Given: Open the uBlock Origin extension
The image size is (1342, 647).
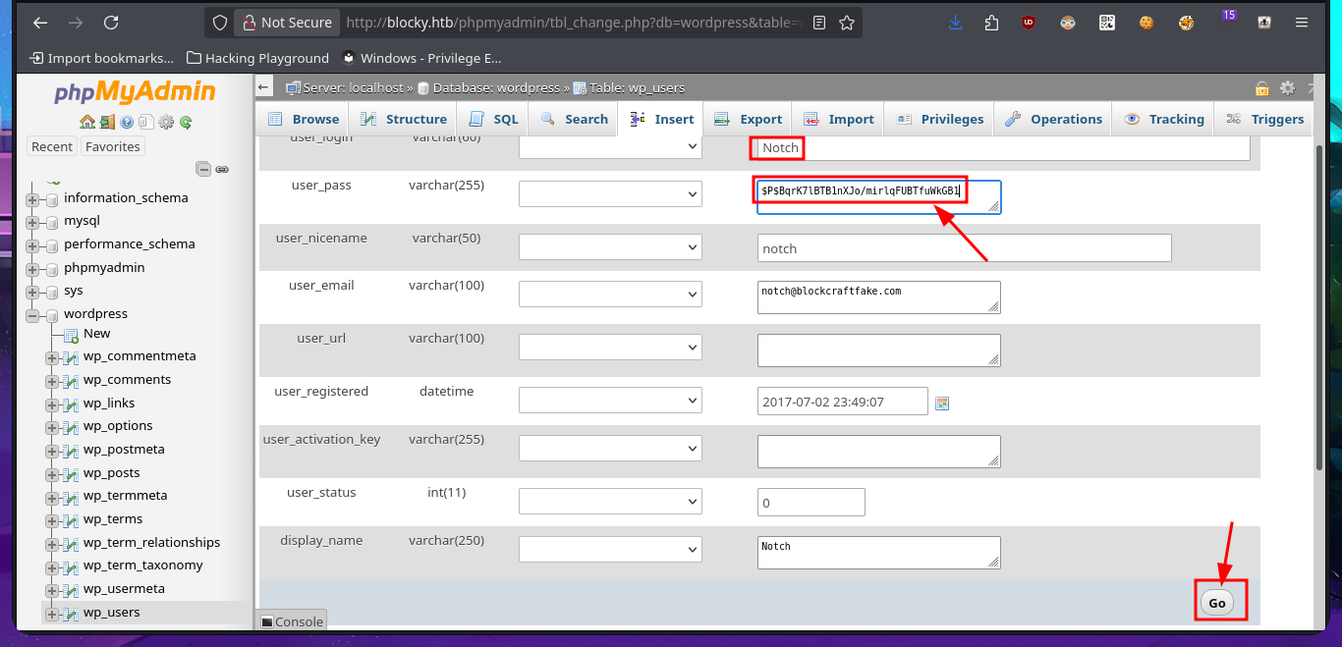Looking at the screenshot, I should pyautogui.click(x=1028, y=23).
